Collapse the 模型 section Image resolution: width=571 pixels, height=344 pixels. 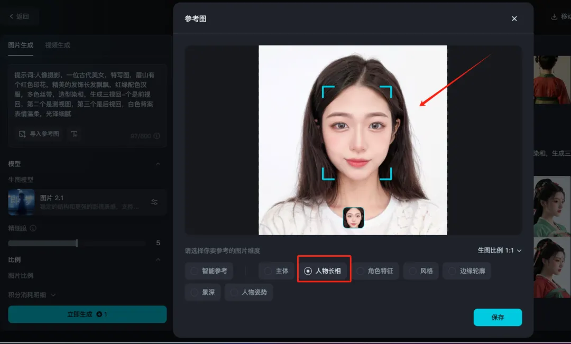click(x=158, y=164)
